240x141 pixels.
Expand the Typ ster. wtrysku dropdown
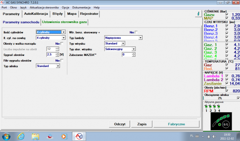tap(134, 49)
